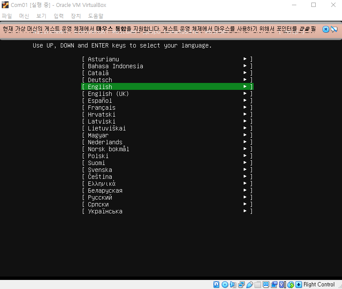The height and width of the screenshot is (289, 342).
Task: Click the audio status icon
Action: 233,284
